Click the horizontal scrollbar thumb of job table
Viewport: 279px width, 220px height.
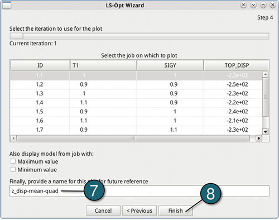(133, 138)
